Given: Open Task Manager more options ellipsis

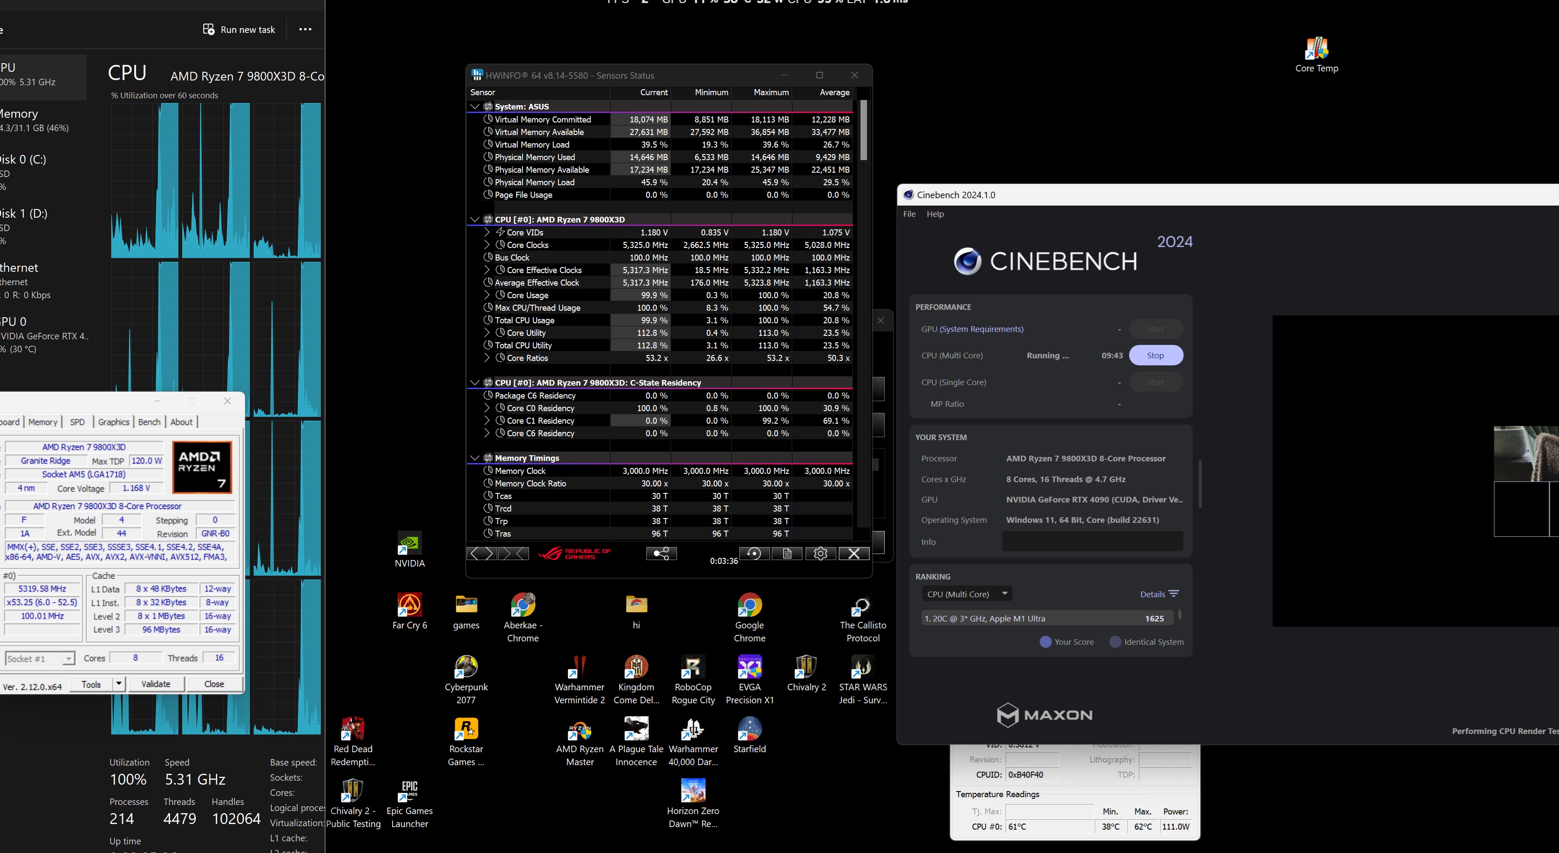Looking at the screenshot, I should pyautogui.click(x=305, y=29).
